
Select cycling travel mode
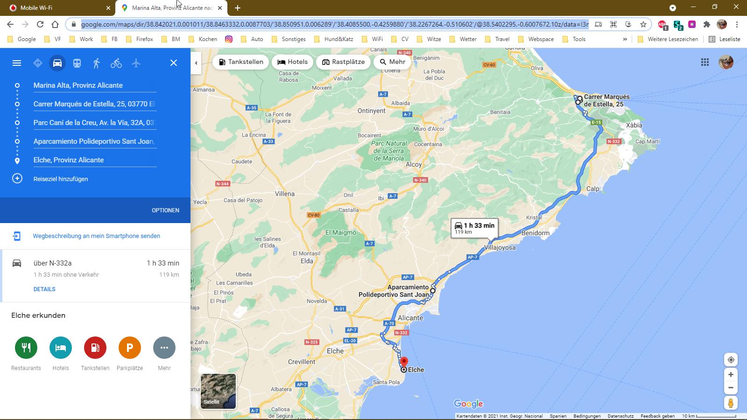point(116,63)
